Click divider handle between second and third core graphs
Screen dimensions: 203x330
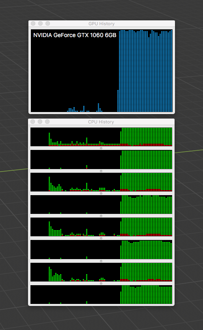(101, 171)
